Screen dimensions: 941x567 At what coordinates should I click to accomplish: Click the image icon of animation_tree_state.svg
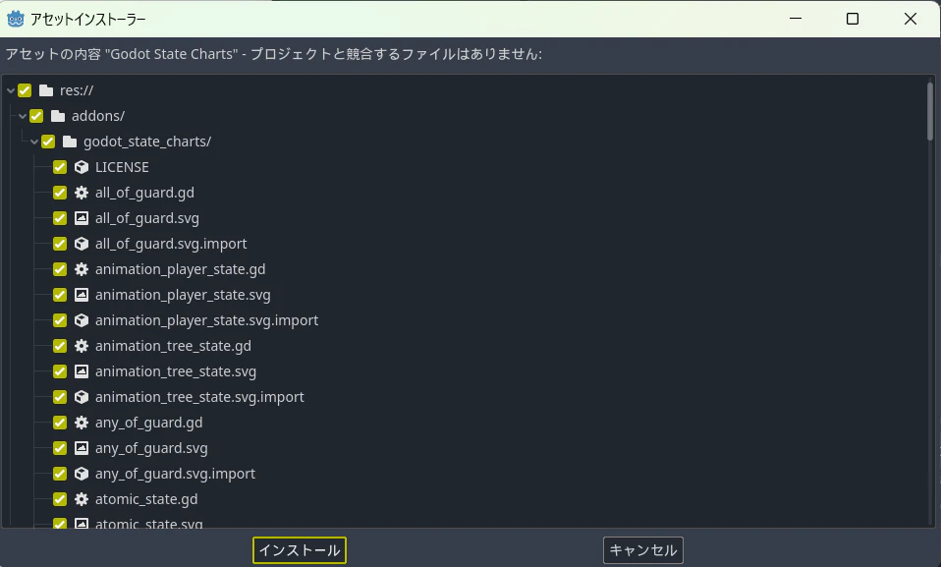pos(82,371)
